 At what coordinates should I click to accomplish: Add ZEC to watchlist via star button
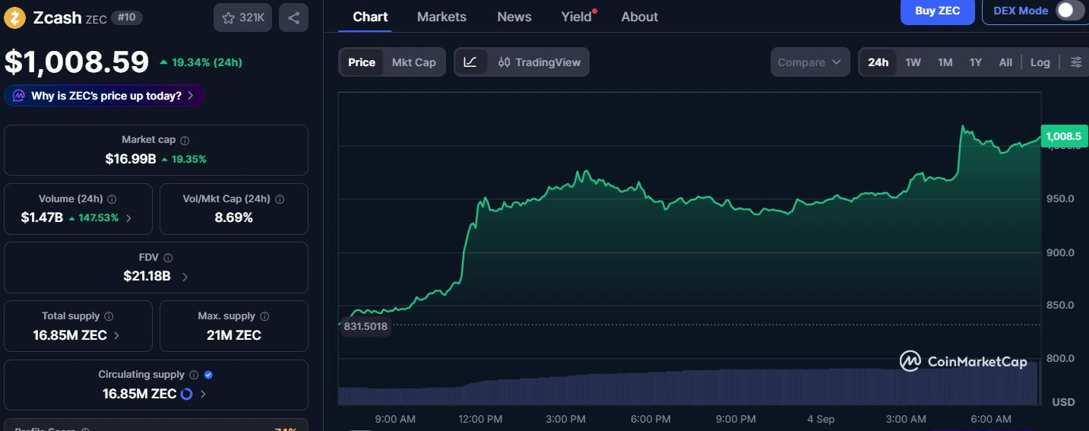(x=242, y=17)
